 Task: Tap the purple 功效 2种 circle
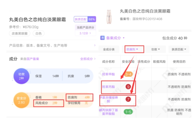pos(21,76)
